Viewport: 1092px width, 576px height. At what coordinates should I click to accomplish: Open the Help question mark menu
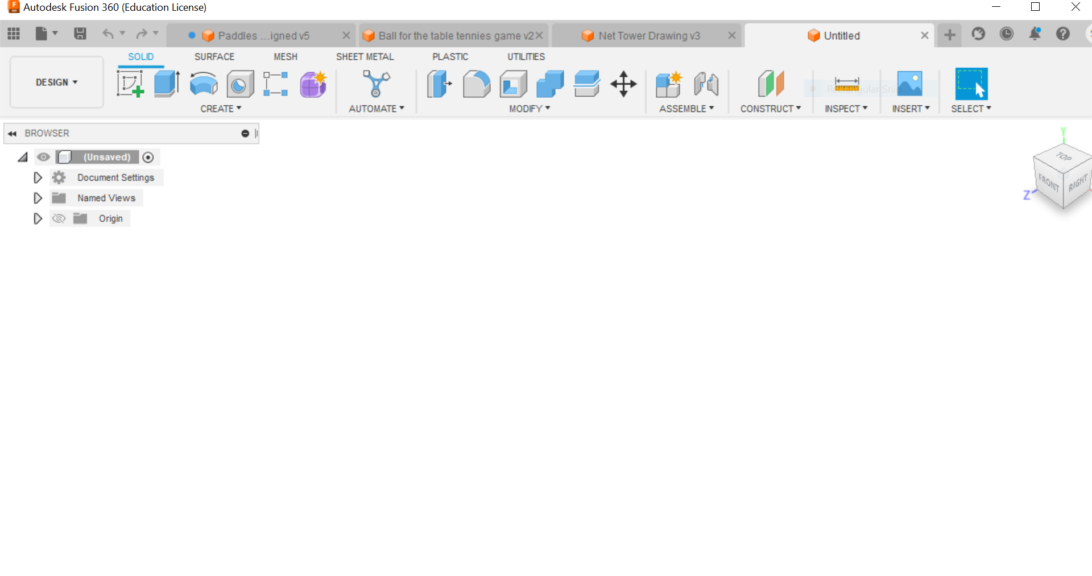point(1063,34)
